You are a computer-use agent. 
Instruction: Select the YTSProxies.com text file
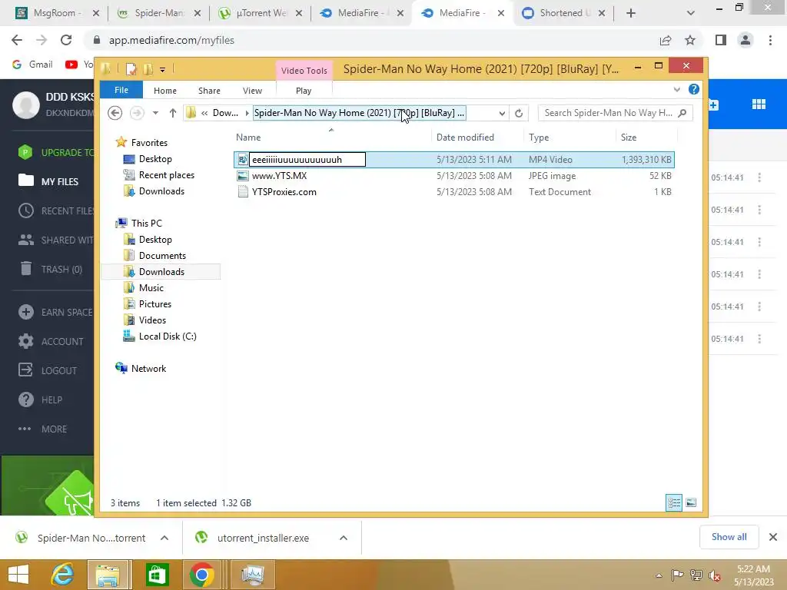pos(284,191)
